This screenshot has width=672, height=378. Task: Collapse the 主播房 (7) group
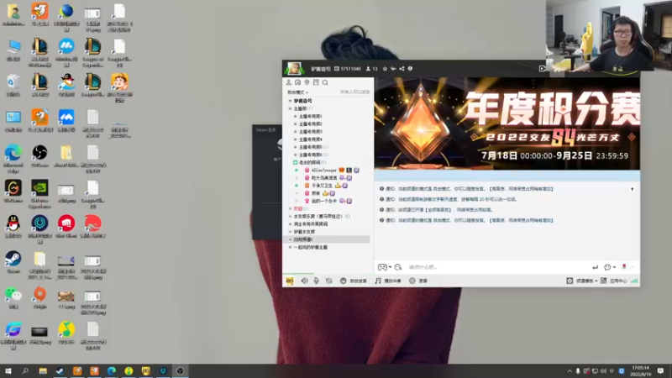290,108
